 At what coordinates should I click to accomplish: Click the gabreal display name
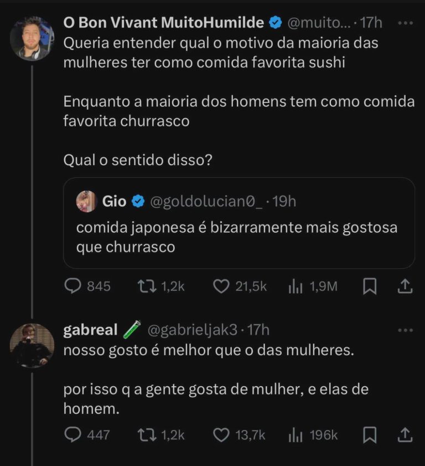90,330
